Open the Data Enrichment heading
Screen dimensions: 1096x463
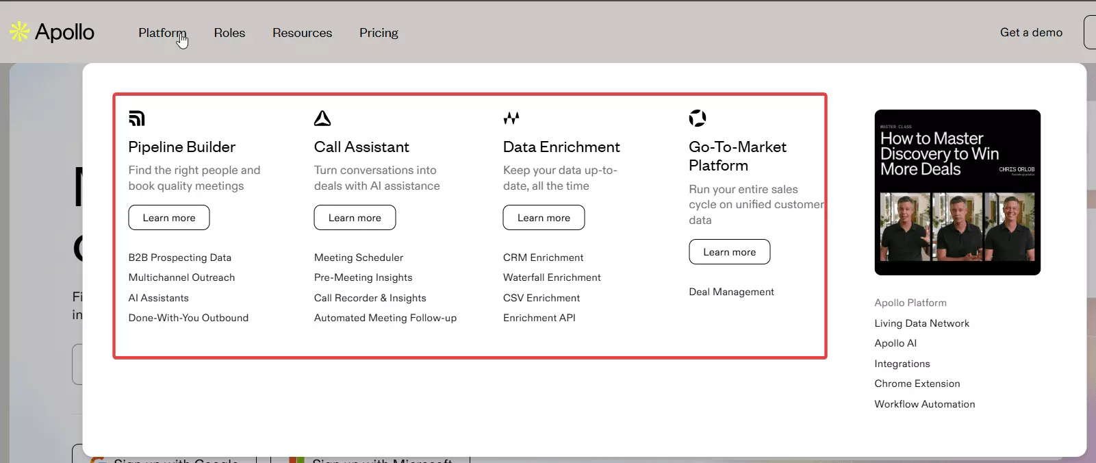tap(561, 147)
